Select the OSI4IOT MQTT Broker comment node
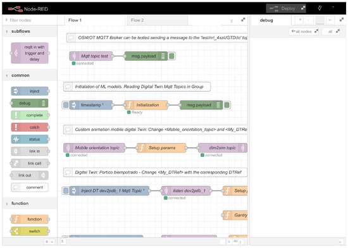The height and width of the screenshot is (248, 348). pyautogui.click(x=157, y=38)
